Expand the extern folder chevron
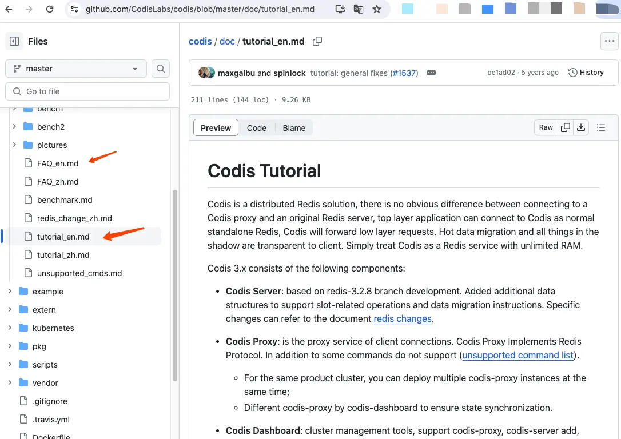The image size is (621, 439). pyautogui.click(x=10, y=309)
